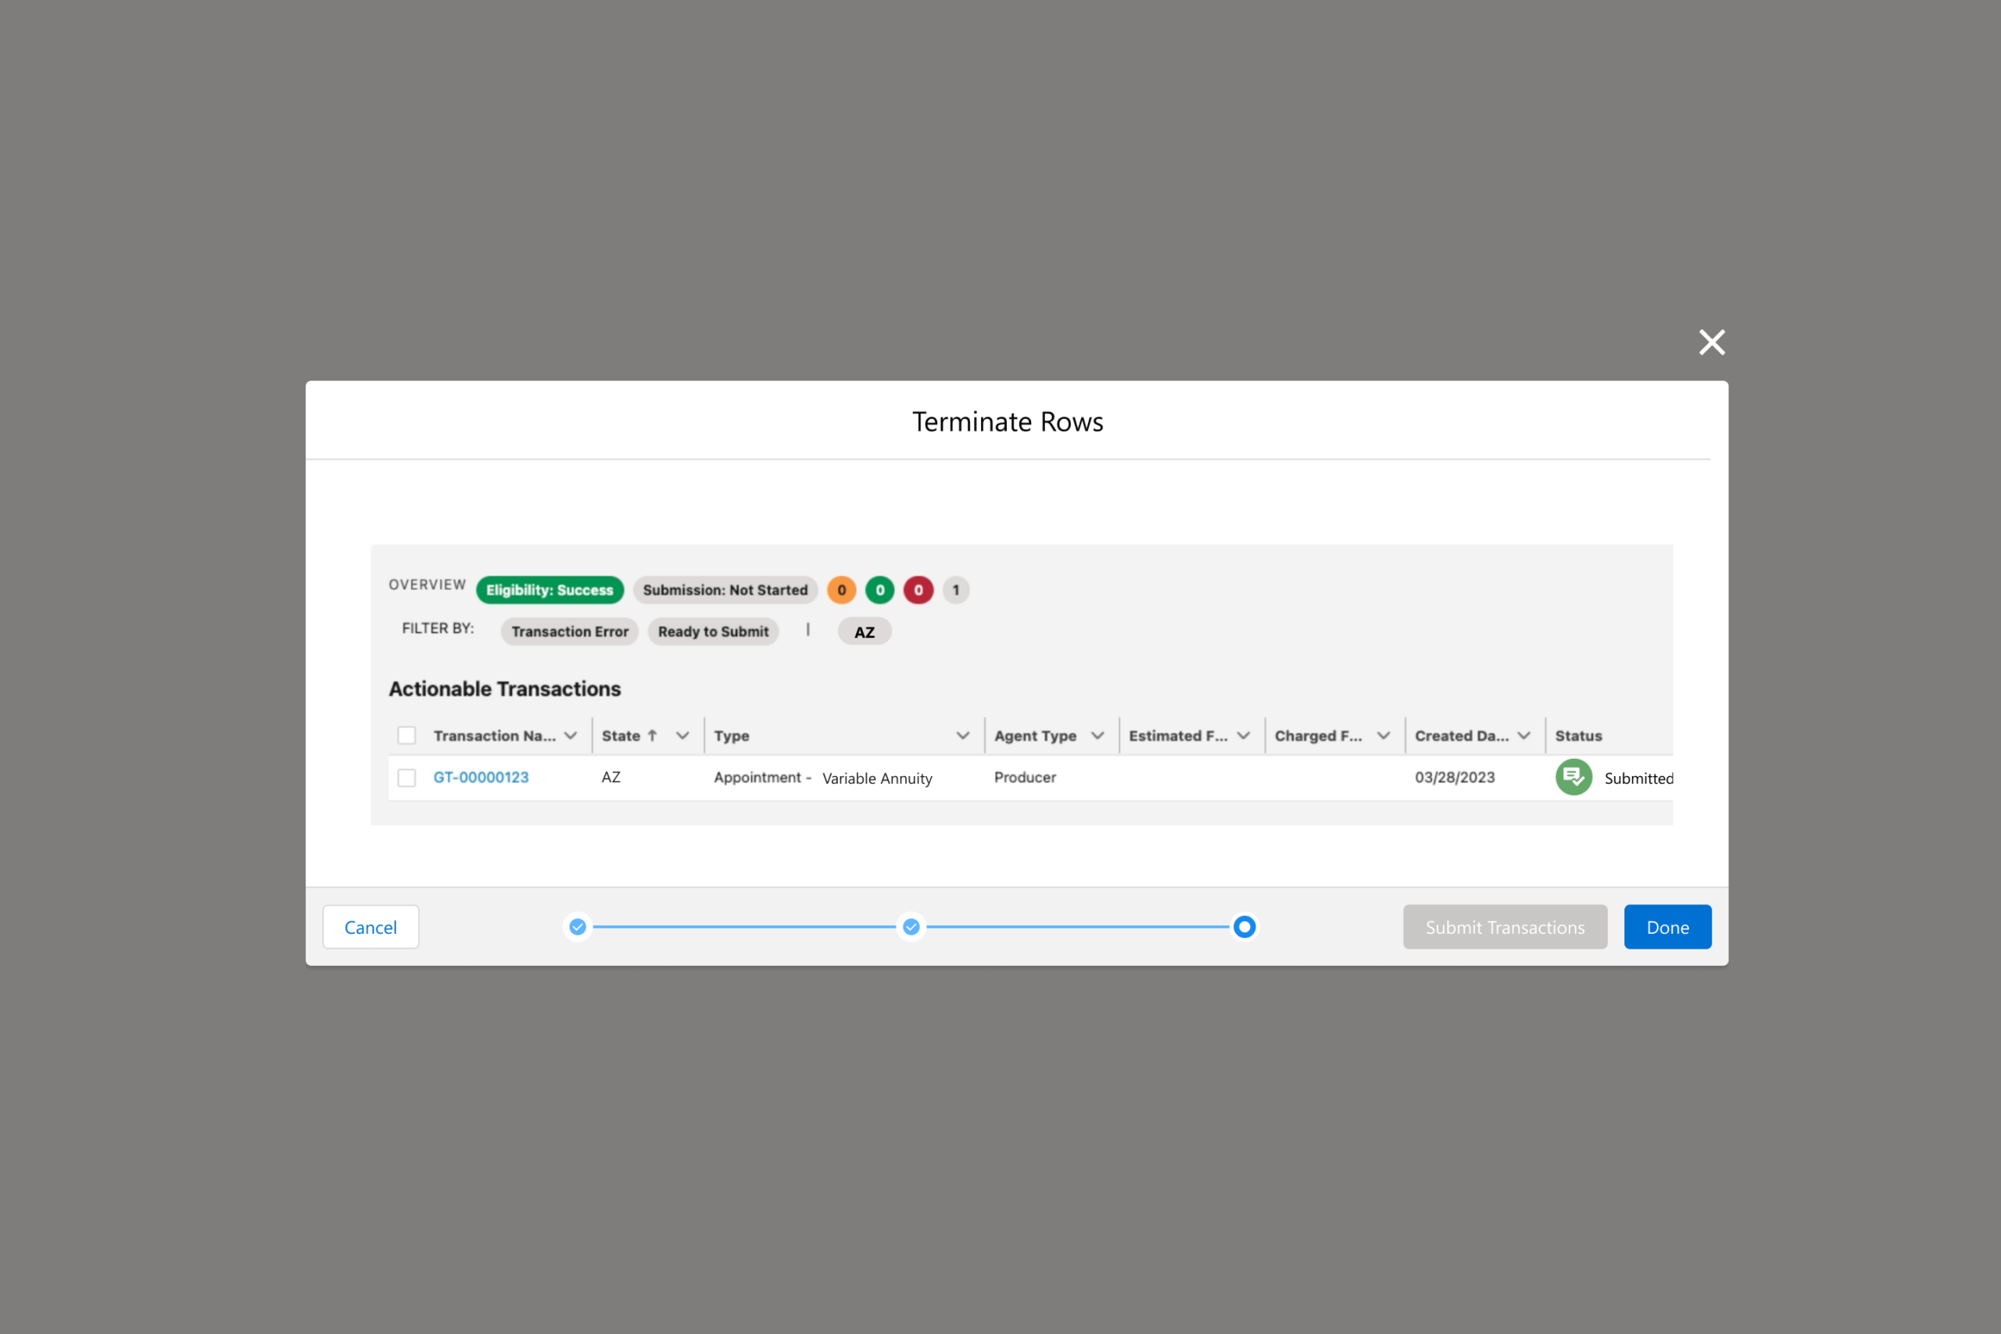The height and width of the screenshot is (1334, 2001).
Task: Click the green Submitted status icon
Action: [1573, 777]
